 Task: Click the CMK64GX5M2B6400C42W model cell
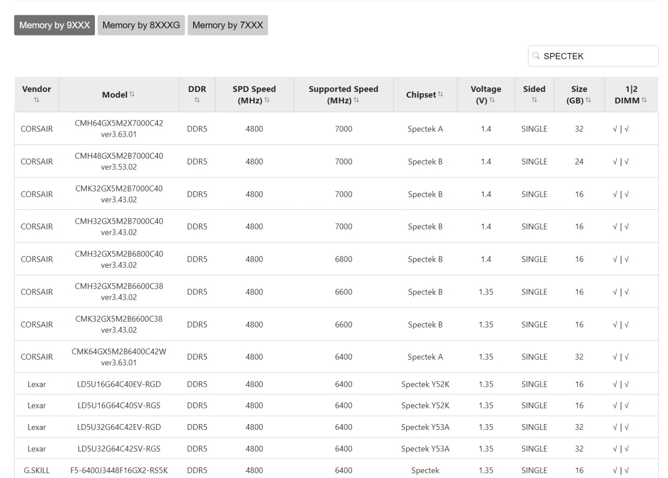tap(119, 357)
